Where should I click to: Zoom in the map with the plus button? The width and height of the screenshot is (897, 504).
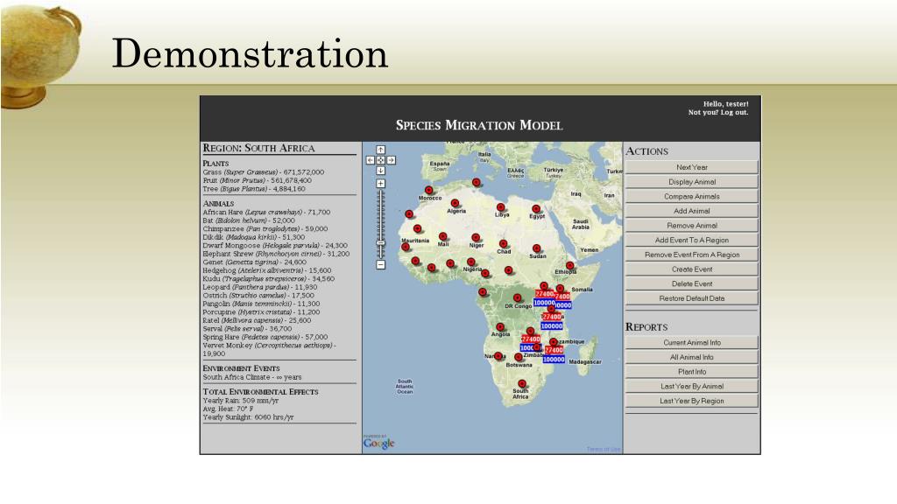(x=380, y=184)
